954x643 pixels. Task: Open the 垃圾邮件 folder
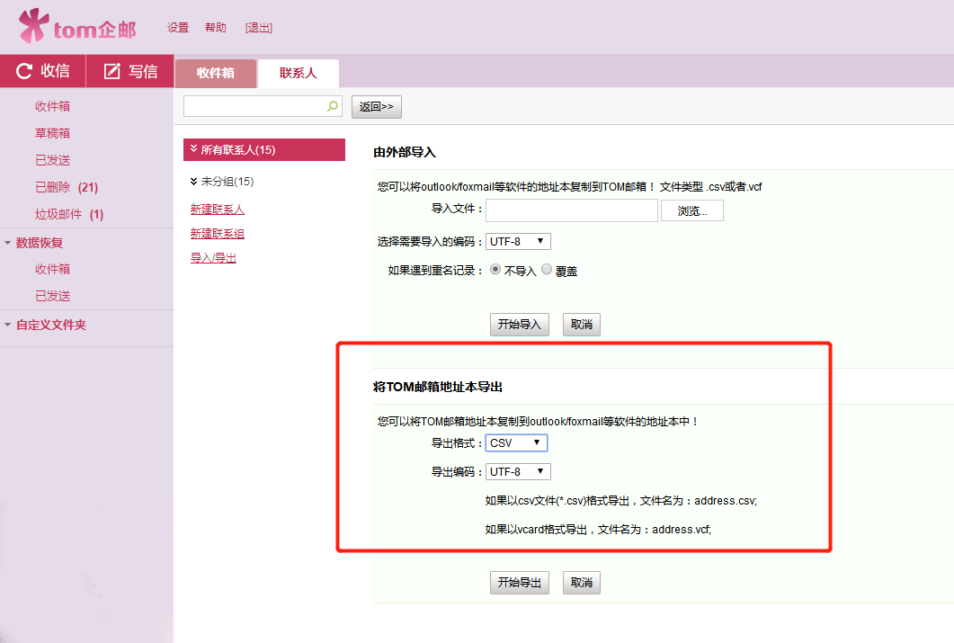pos(58,214)
